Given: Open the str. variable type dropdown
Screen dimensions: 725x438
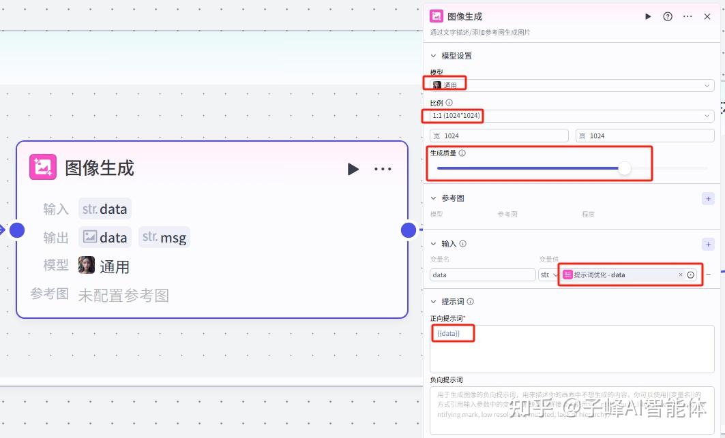Looking at the screenshot, I should (546, 275).
